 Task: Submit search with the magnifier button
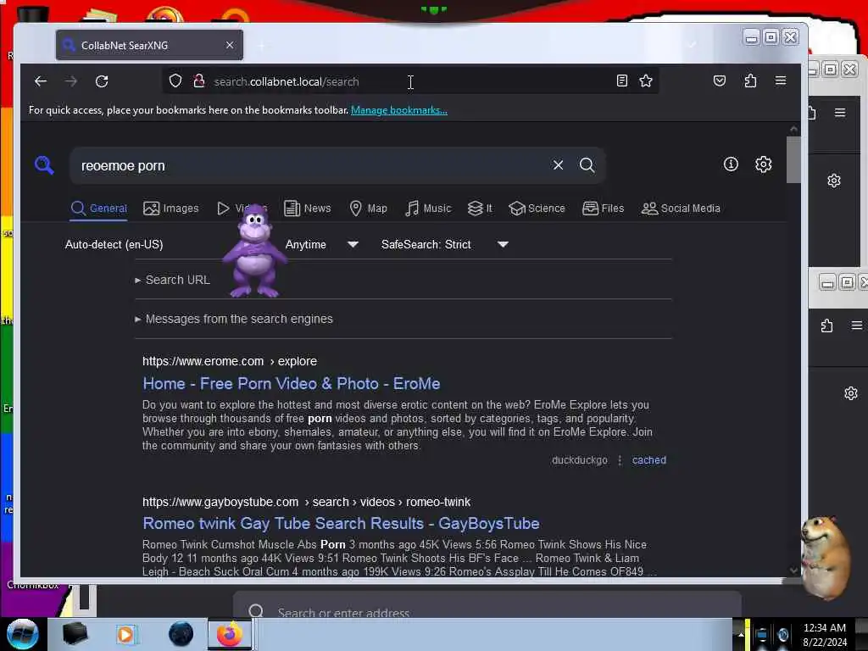point(587,165)
